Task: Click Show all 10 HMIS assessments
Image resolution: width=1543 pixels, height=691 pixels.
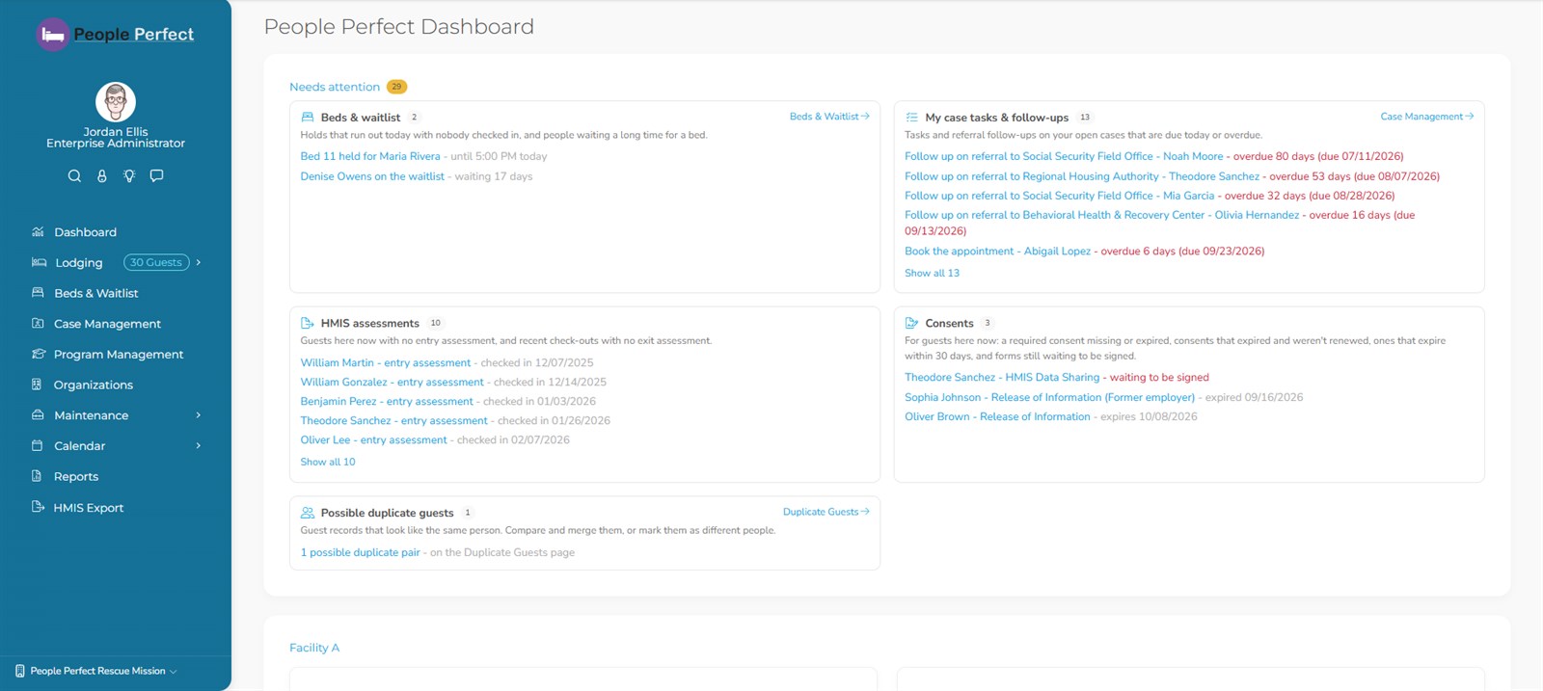Action: click(x=328, y=462)
